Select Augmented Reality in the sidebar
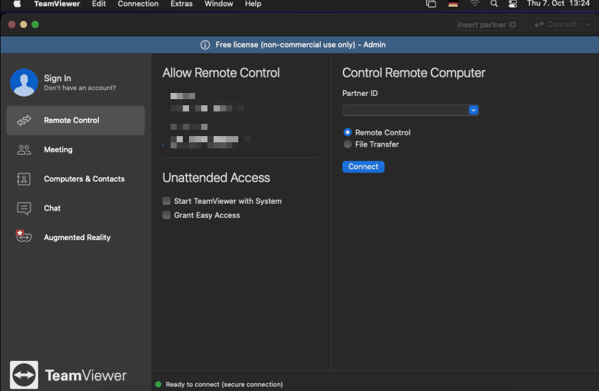 [75, 237]
